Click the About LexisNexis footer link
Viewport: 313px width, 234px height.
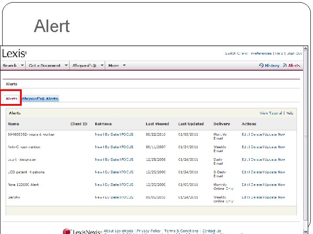(x=118, y=231)
